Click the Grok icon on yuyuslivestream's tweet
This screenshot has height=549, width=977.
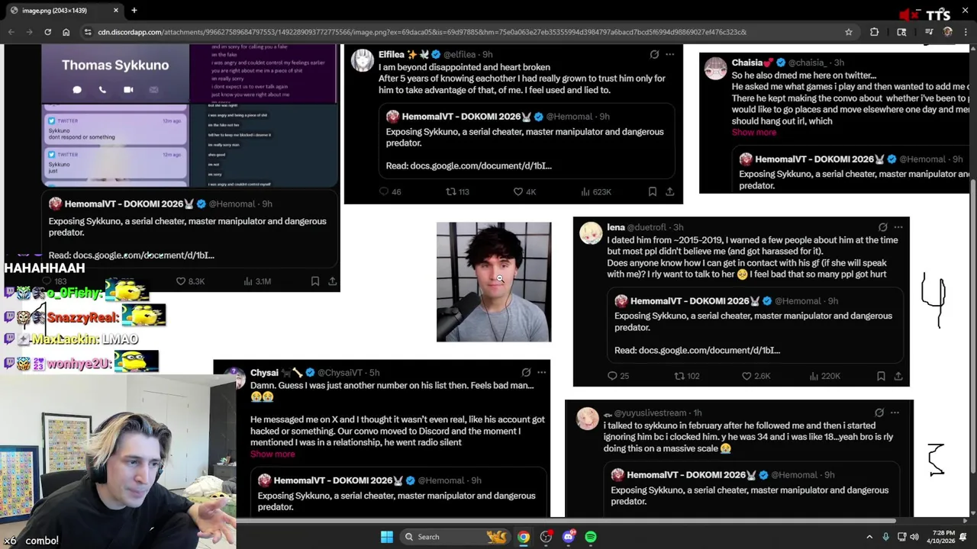pos(879,413)
